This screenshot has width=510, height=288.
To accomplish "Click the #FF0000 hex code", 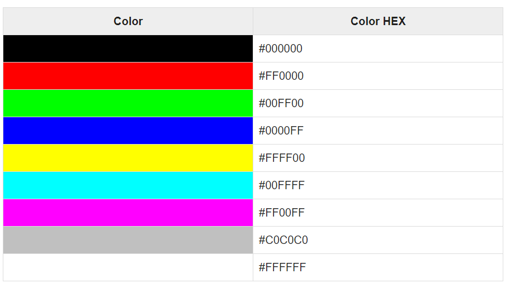I will [281, 76].
